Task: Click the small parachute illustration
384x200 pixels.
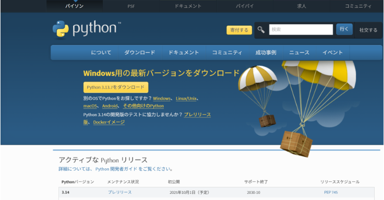Action: click(x=259, y=96)
